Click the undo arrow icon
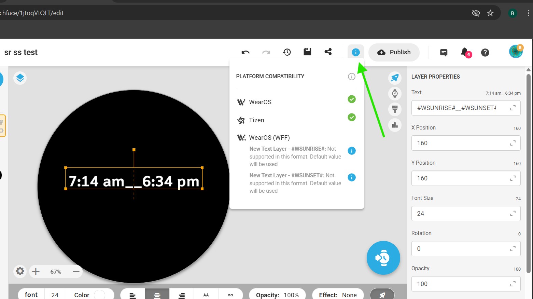 245,52
